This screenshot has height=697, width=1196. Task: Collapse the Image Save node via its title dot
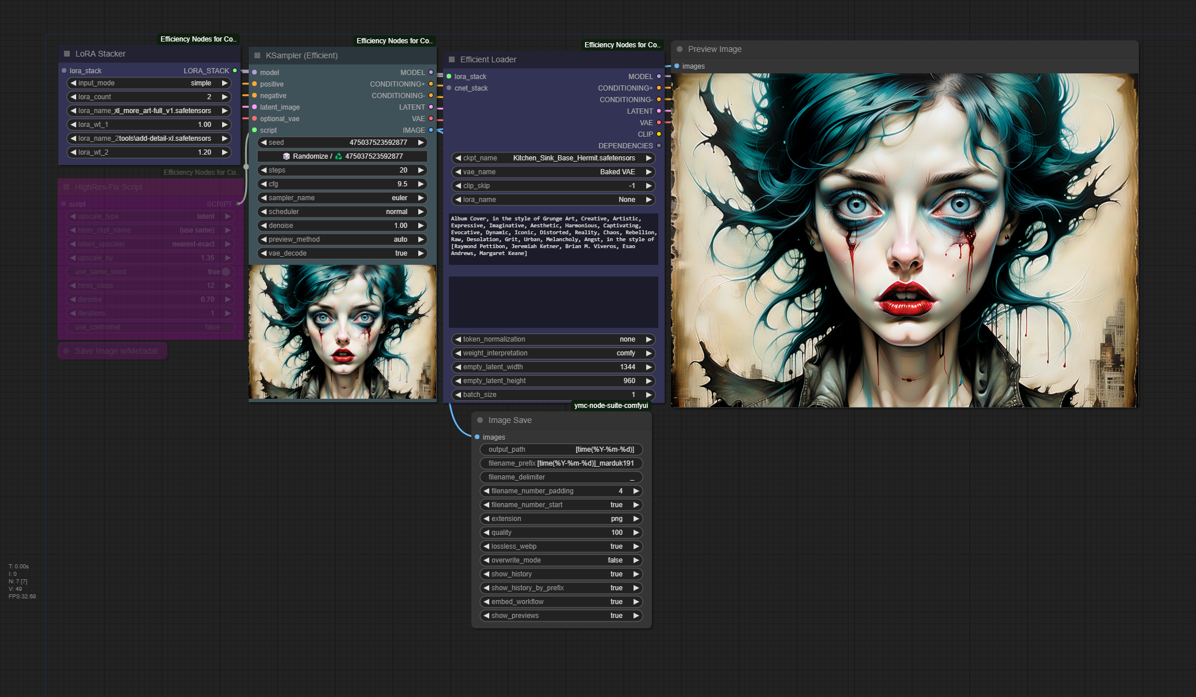point(480,420)
